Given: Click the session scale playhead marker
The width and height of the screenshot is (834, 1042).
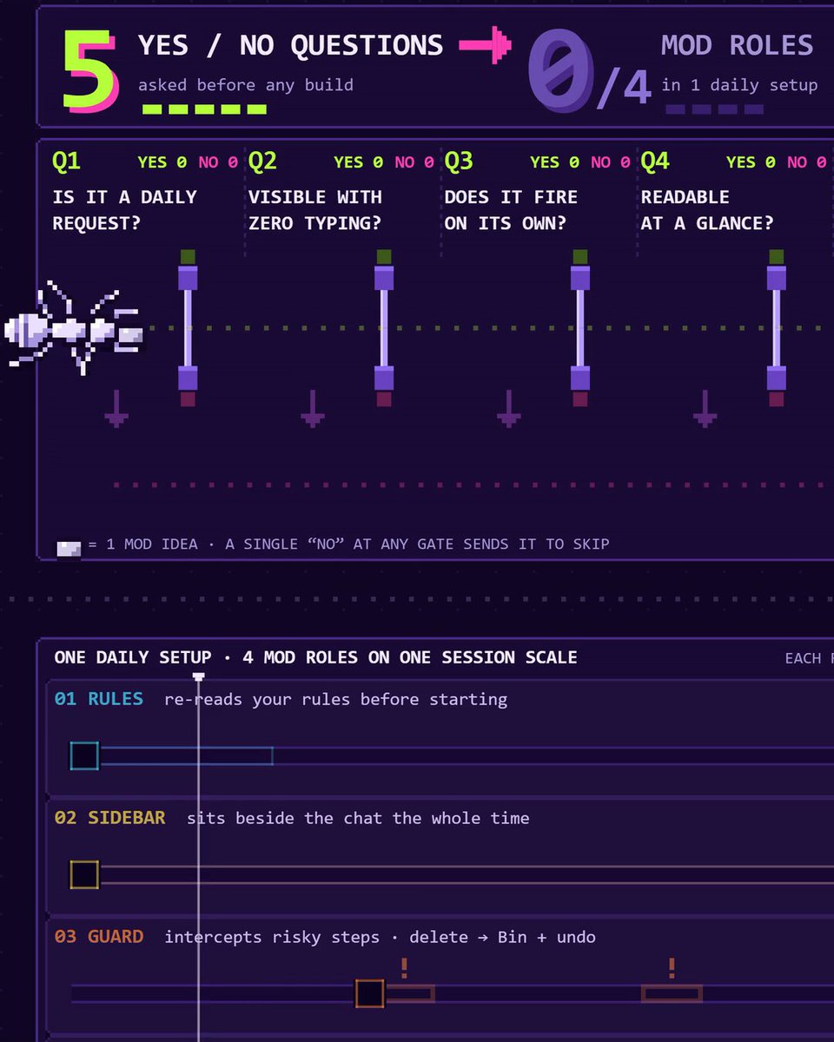Looking at the screenshot, I should (199, 676).
